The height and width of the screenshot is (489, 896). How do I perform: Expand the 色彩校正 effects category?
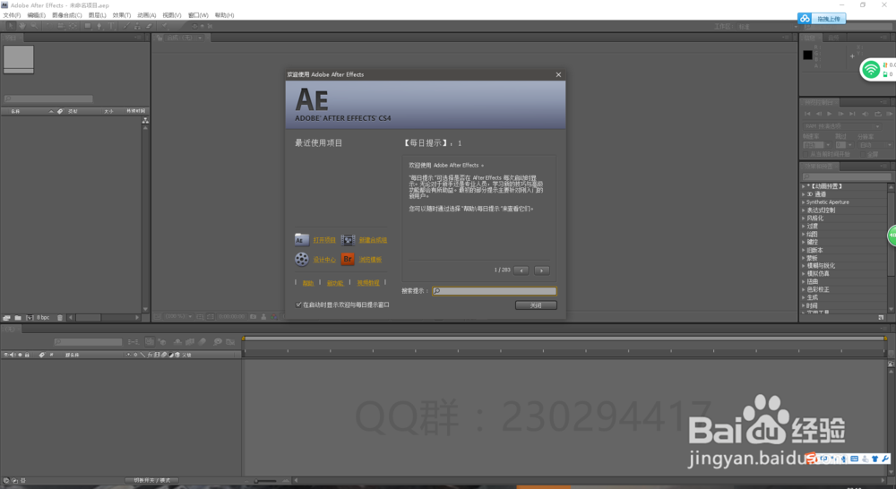(x=804, y=289)
